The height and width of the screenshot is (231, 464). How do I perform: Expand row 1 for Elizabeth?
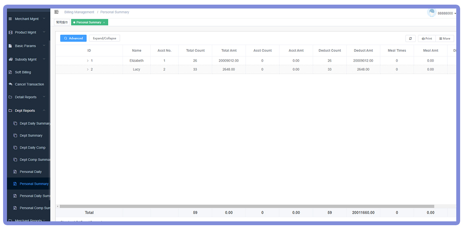click(x=88, y=61)
